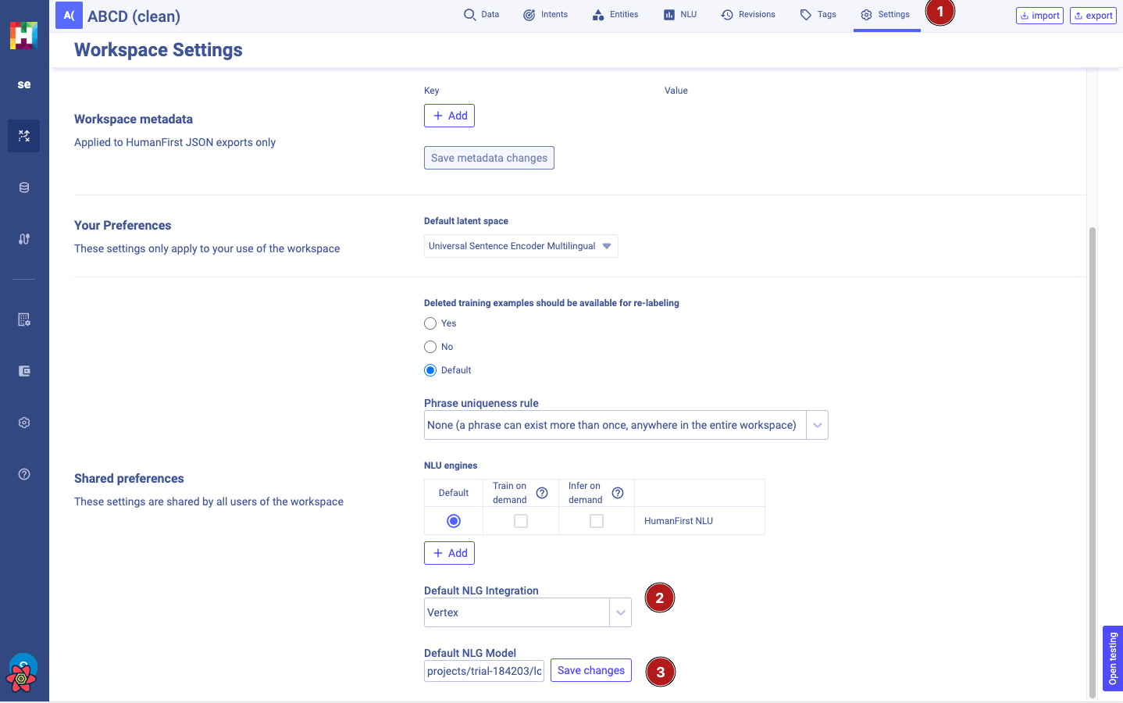Viewport: 1123px width, 703px height.
Task: Select Yes for deleted examples re-labeling
Action: coord(430,323)
